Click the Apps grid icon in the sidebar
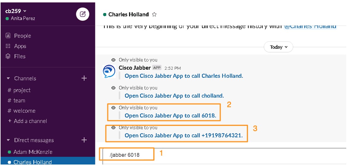Viewport: 348px width, 166px height. tap(8, 46)
